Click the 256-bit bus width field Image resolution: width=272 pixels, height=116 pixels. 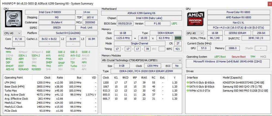pyautogui.click(x=261, y=33)
